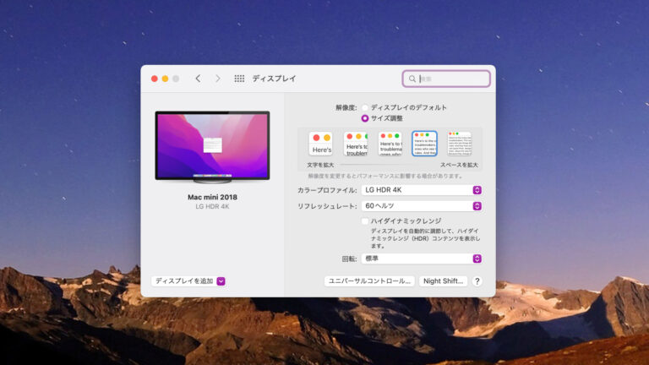Click LG HDR 4K label under monitor
The height and width of the screenshot is (365, 649).
(x=212, y=206)
